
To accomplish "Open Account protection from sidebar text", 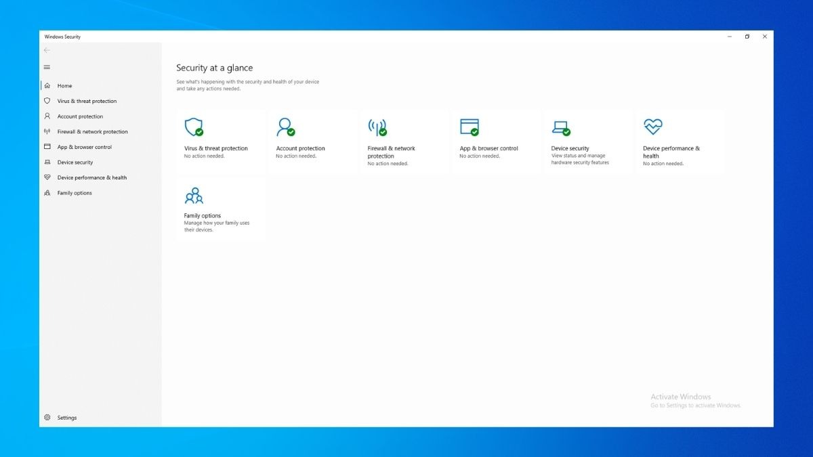I will (80, 116).
